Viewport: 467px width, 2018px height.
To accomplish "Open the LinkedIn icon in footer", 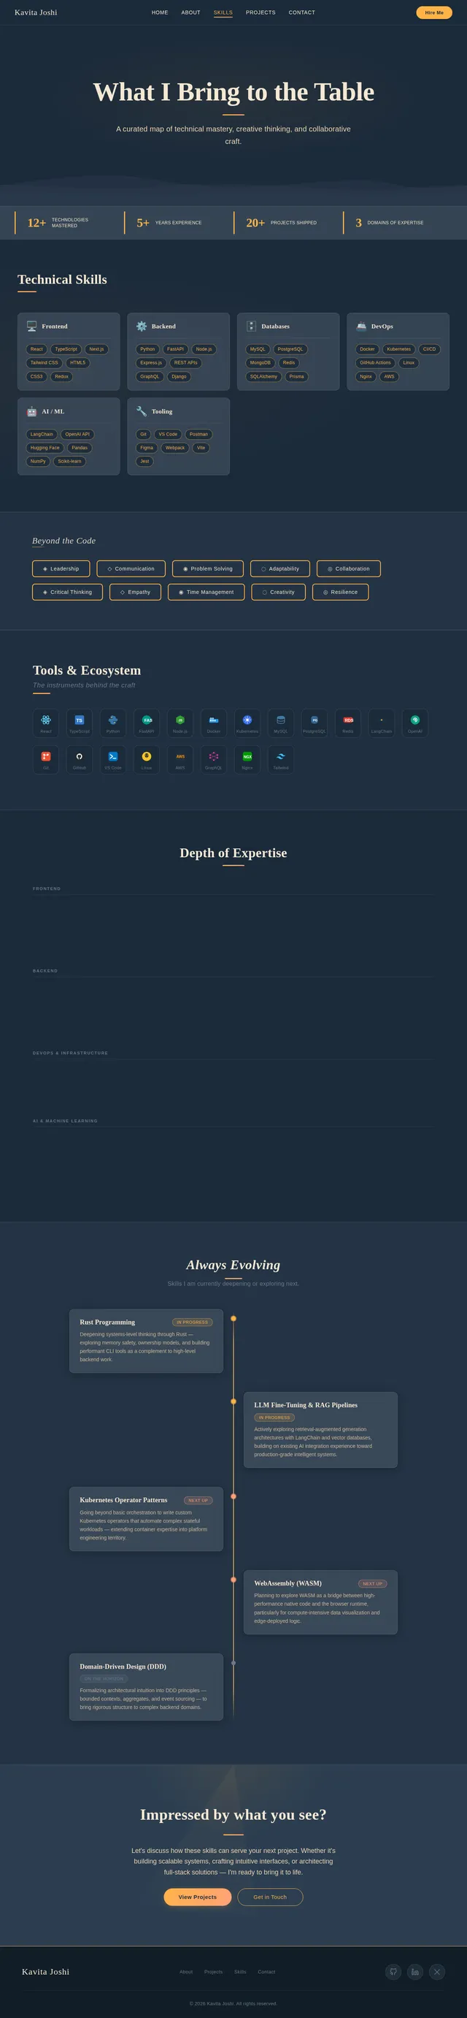I will pos(415,1971).
